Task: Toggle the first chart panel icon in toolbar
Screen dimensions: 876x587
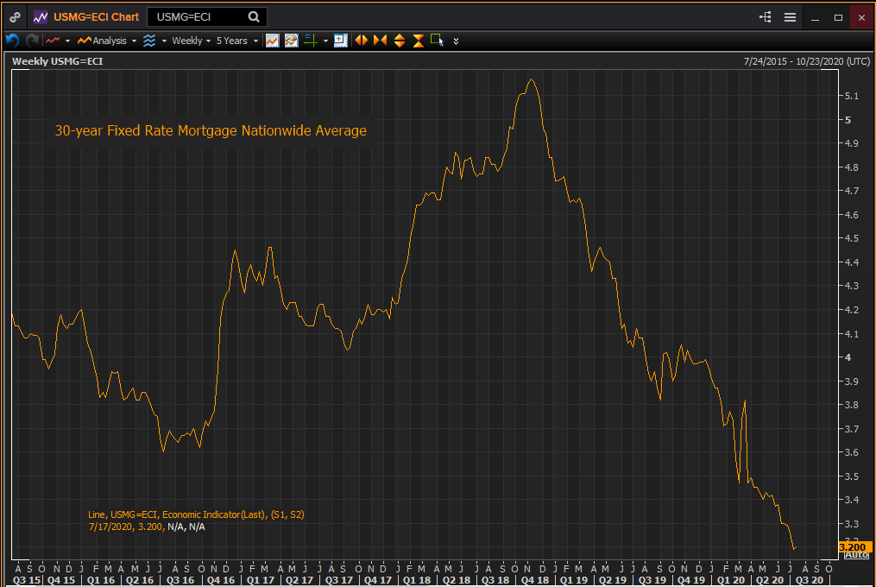Action: (x=273, y=41)
